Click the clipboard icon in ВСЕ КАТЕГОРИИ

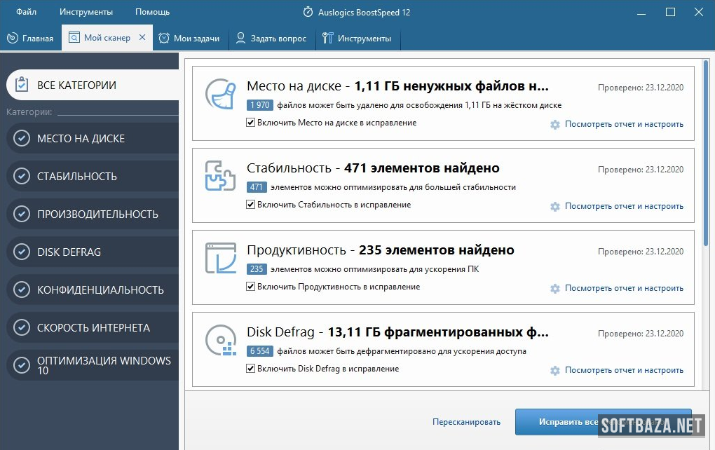pos(22,86)
